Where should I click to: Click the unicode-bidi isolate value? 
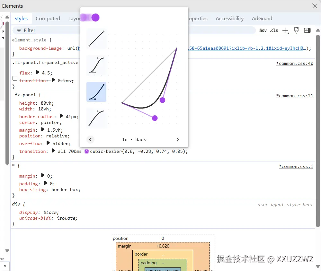(x=66, y=218)
